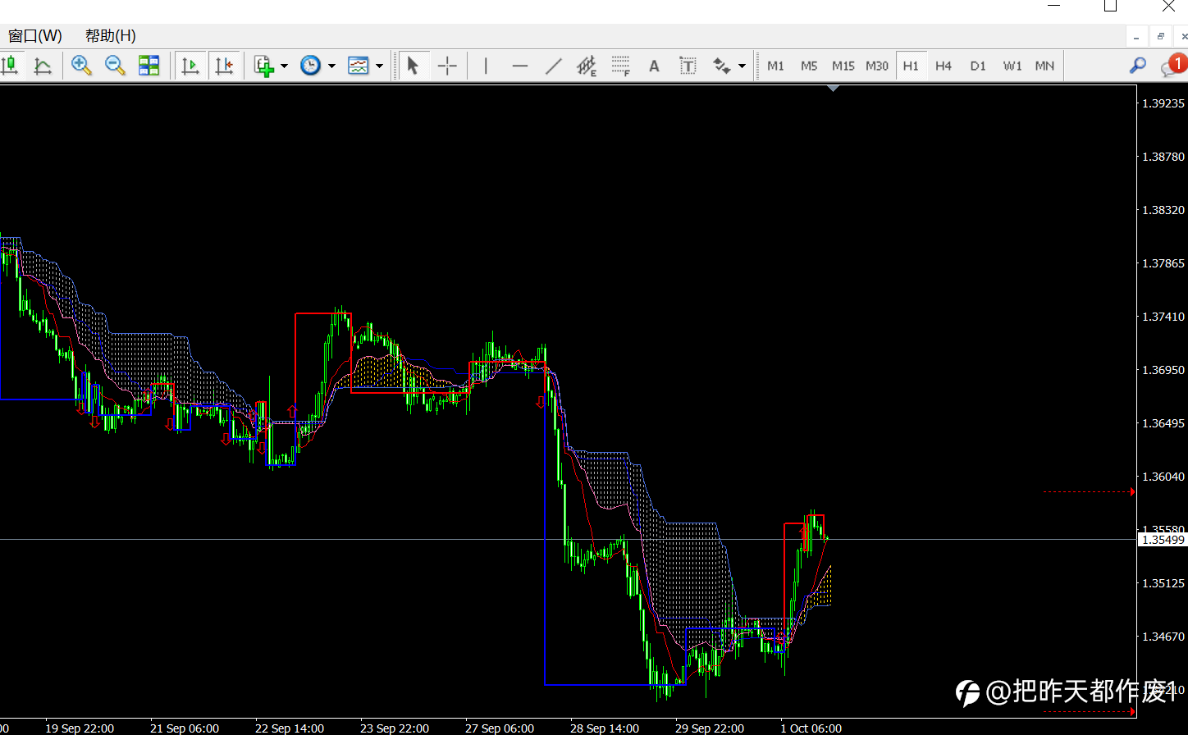This screenshot has height=735, width=1188.
Task: Open the periods clock button
Action: click(311, 66)
